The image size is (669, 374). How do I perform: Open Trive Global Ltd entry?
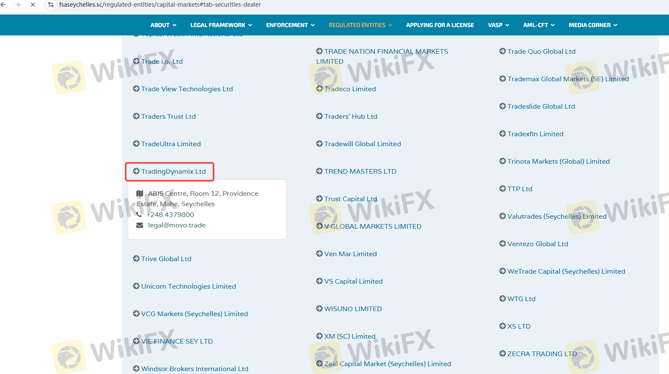[x=166, y=259]
